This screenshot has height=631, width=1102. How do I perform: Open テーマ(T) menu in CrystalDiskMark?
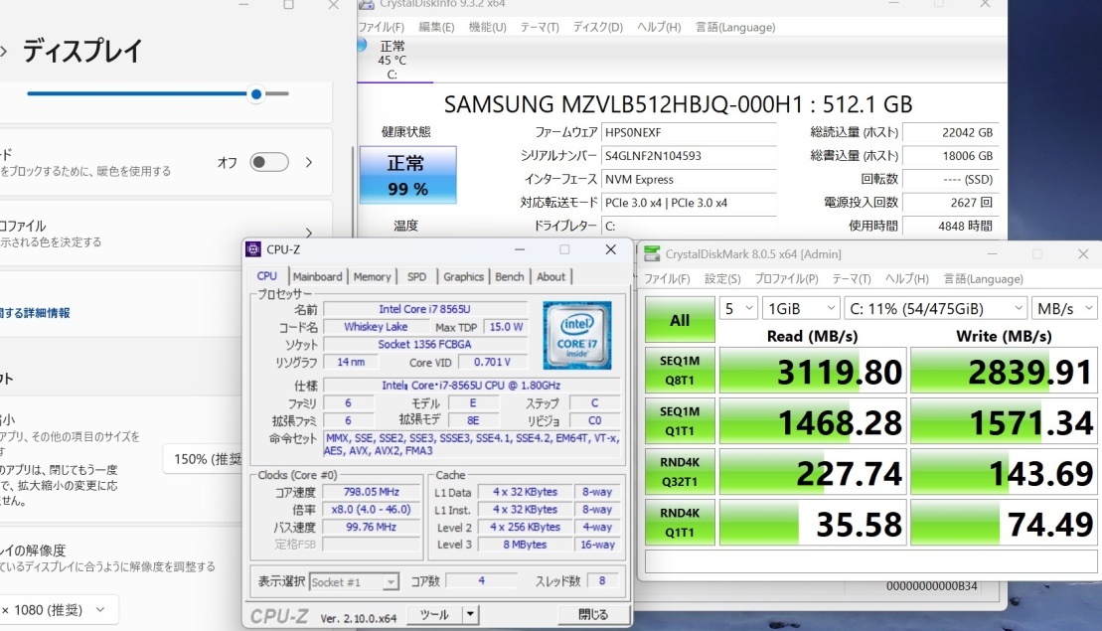(852, 279)
